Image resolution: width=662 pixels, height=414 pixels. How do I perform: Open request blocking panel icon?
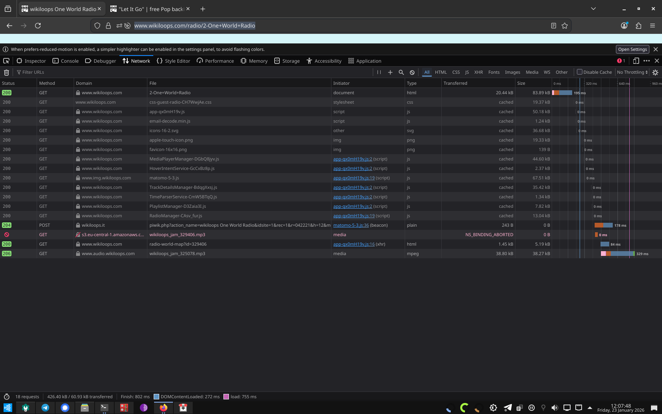point(412,72)
